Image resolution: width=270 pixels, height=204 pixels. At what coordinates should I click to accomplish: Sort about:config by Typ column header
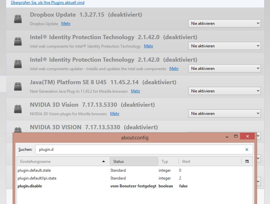click(168, 161)
